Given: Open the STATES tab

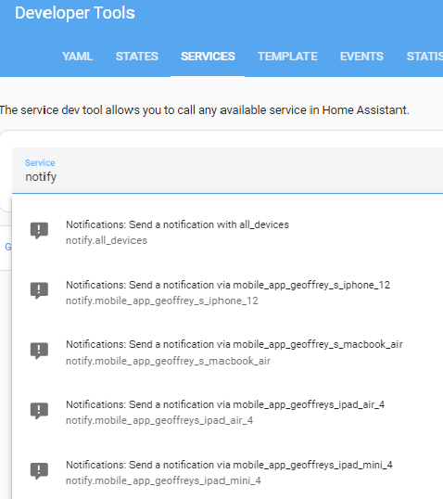Looking at the screenshot, I should [137, 57].
